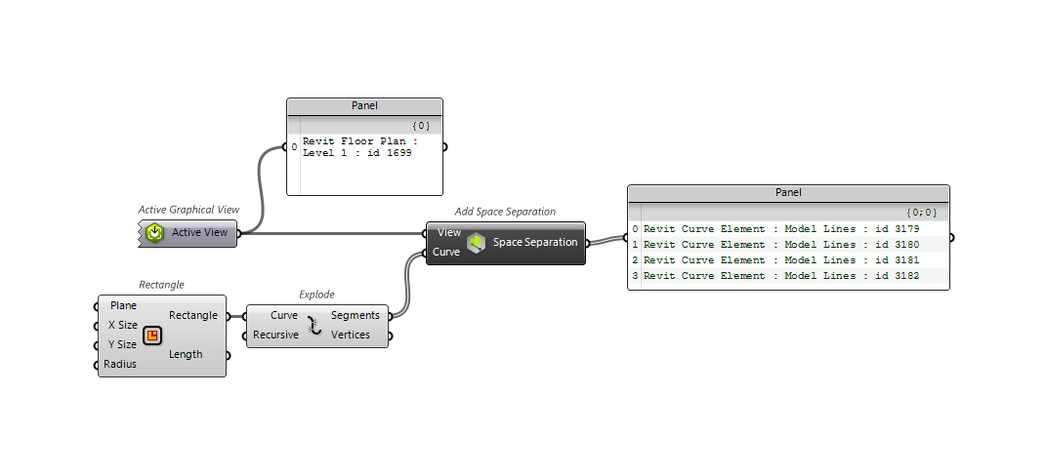Screen dimensions: 1047x474
Task: Click the green Active View component icon
Action: tap(154, 233)
